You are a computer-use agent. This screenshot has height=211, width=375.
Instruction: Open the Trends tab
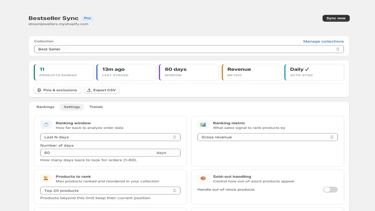96,107
